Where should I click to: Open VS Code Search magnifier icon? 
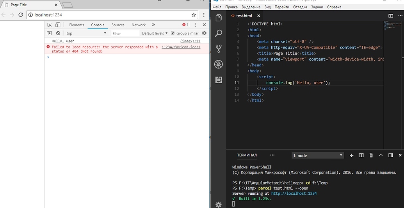click(219, 33)
